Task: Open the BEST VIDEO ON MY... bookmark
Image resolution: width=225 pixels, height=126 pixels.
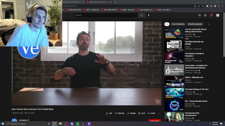Action: (110, 10)
